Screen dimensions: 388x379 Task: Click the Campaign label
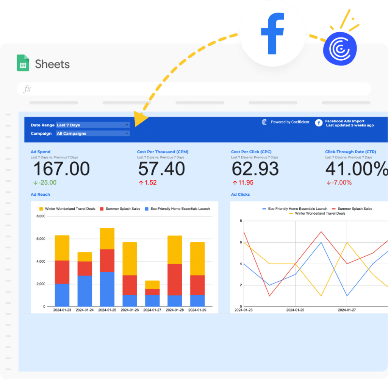coord(41,134)
